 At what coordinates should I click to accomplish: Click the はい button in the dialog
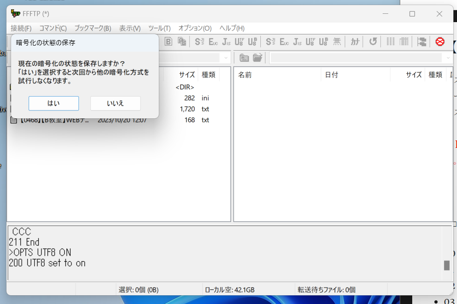pyautogui.click(x=54, y=103)
